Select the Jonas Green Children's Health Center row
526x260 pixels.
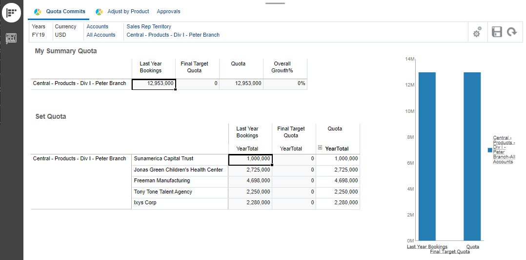180,171
